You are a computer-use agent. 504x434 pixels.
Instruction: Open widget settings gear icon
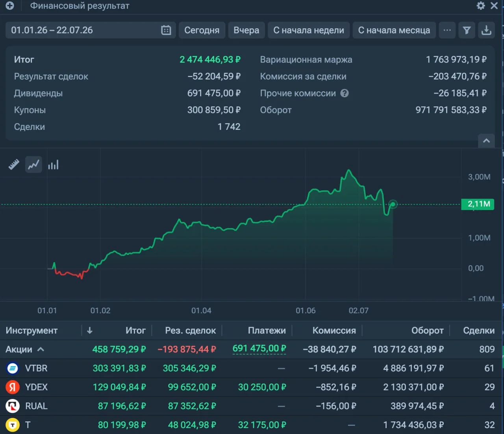(481, 6)
